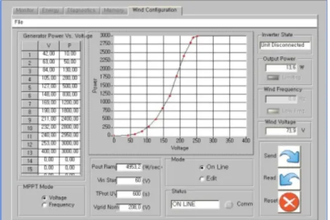This screenshot has width=330, height=220.
Task: Click the Vin Start value field
Action: click(129, 181)
